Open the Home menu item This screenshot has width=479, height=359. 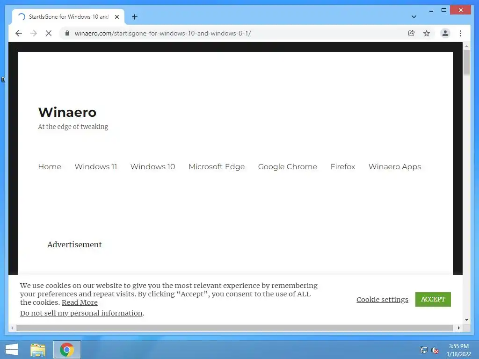(x=50, y=167)
